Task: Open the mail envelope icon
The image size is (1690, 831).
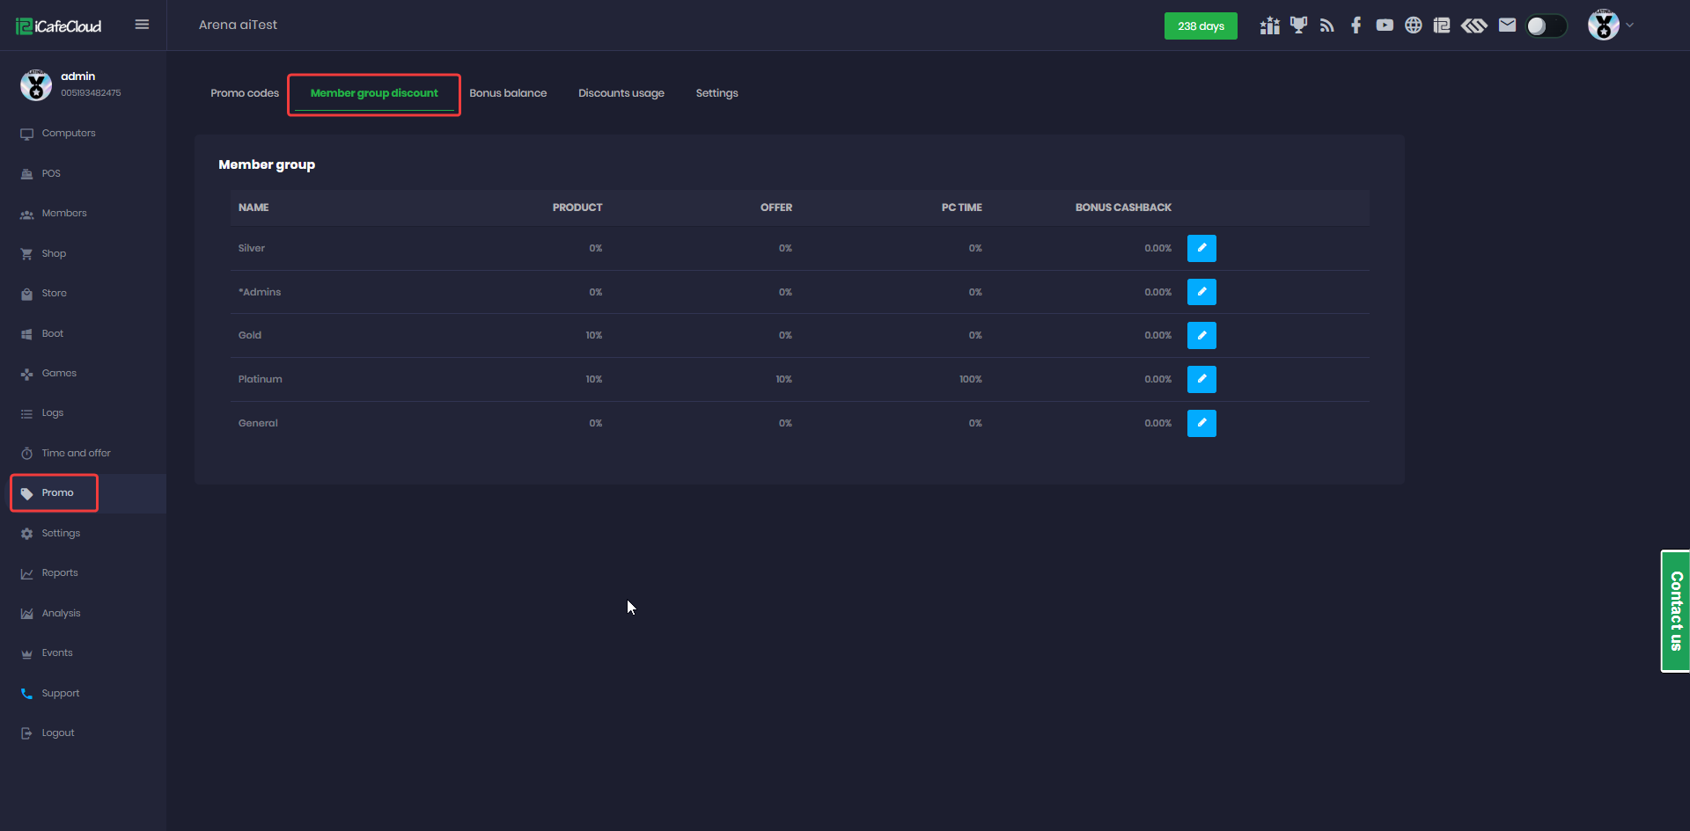Action: pos(1507,26)
